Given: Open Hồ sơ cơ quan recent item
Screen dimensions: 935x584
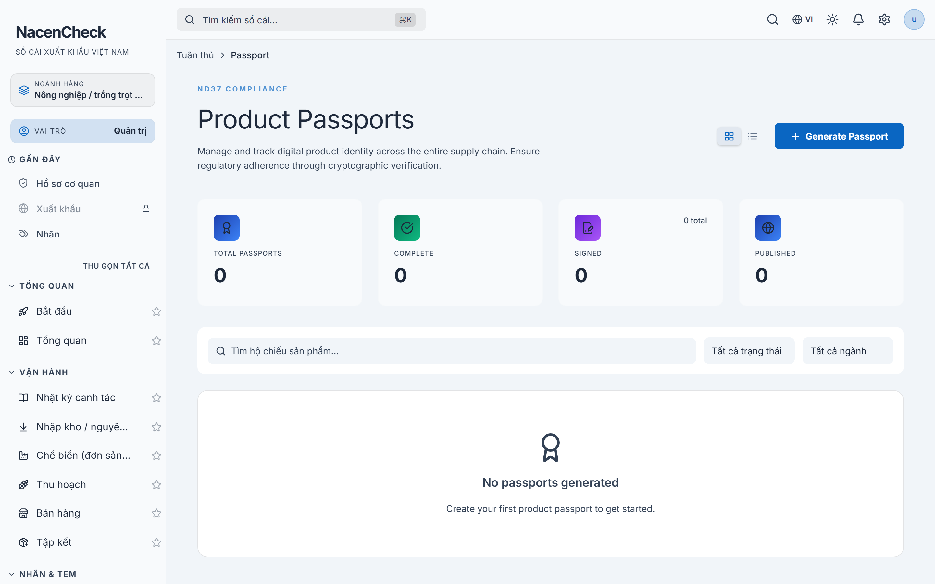Looking at the screenshot, I should point(83,183).
